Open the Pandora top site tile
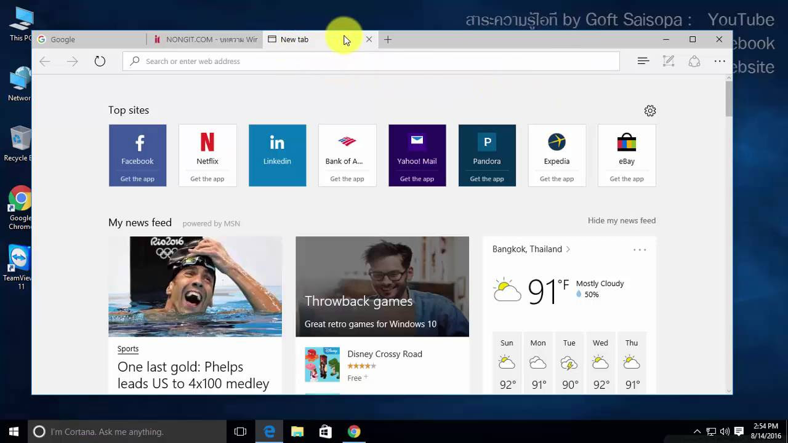The width and height of the screenshot is (788, 443). pos(487,156)
